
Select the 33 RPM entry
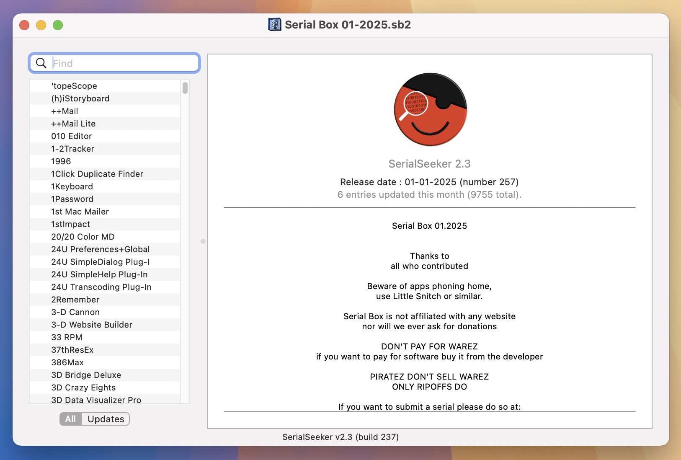[x=105, y=337]
